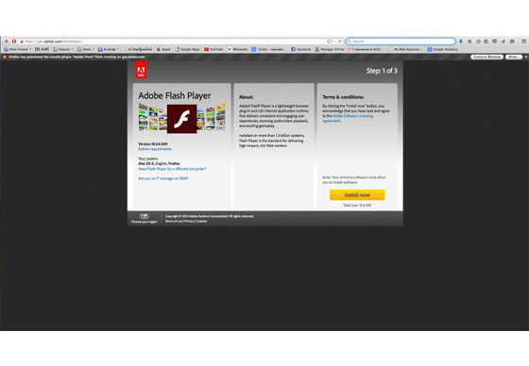Open the Popular bookmarks folder dropdown
This screenshot has width=529, height=366.
tap(63, 49)
